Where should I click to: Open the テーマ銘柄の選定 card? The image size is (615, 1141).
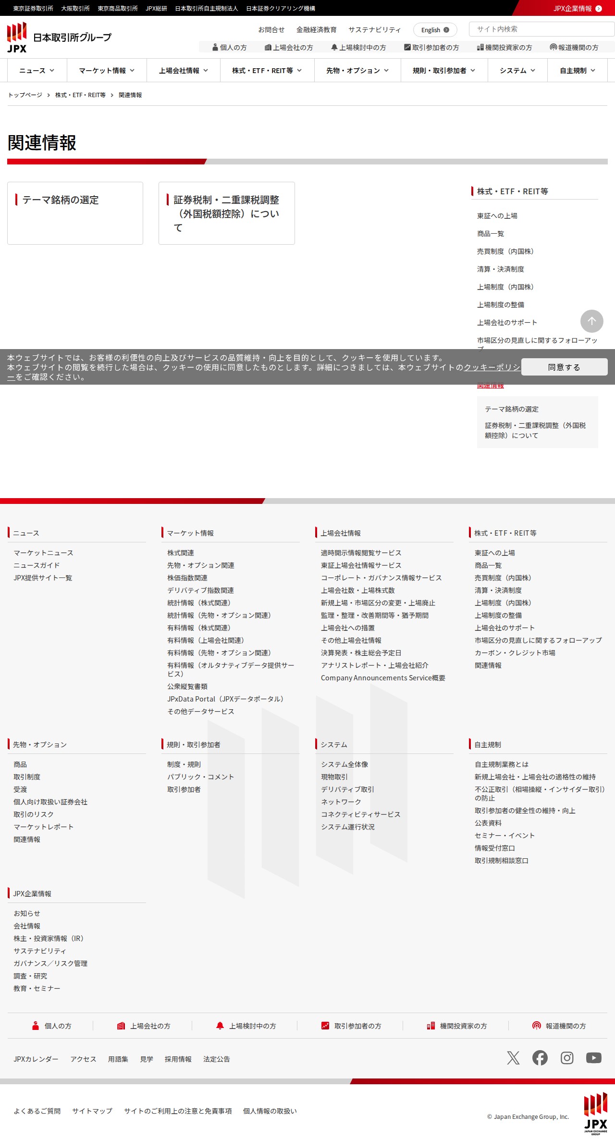point(75,213)
